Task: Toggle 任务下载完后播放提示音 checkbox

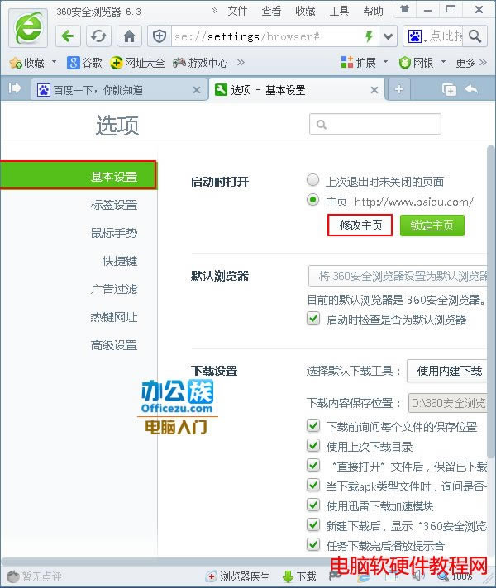Action: click(x=313, y=545)
